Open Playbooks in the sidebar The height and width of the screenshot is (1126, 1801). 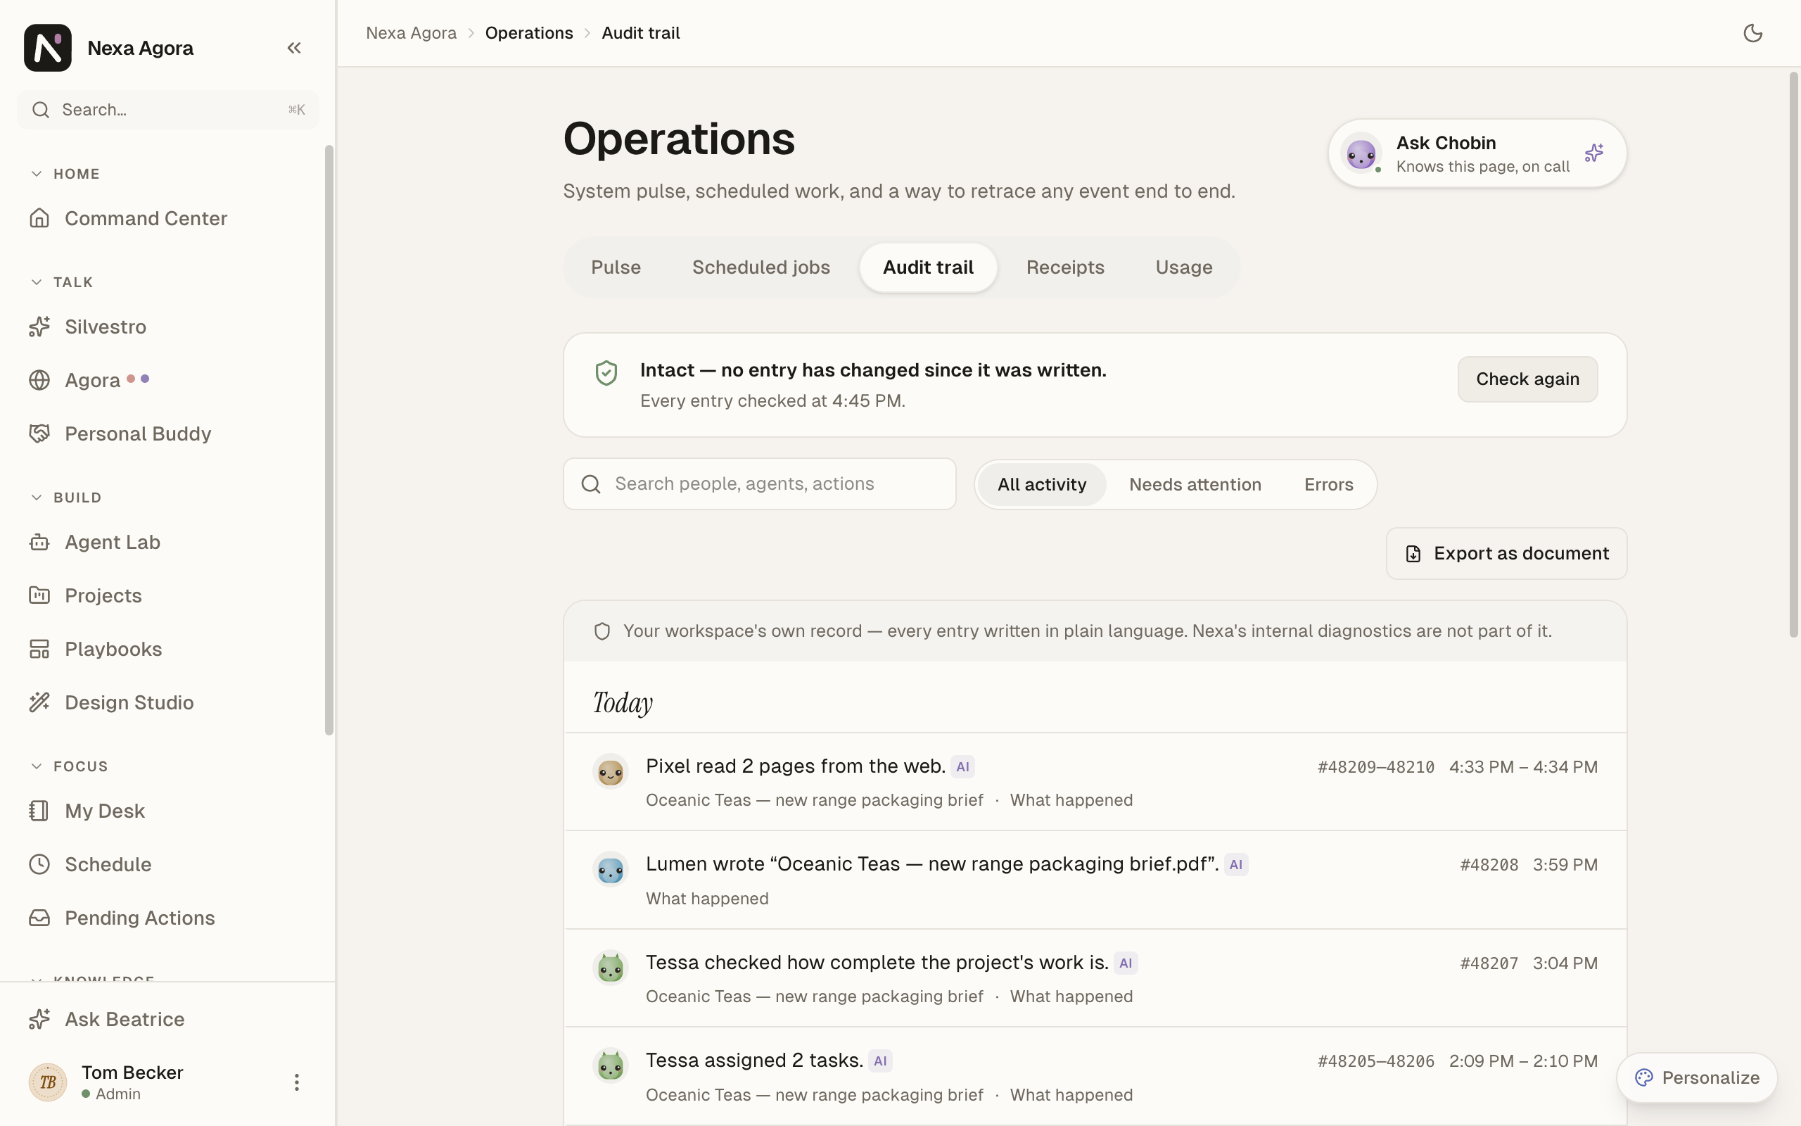tap(167, 650)
